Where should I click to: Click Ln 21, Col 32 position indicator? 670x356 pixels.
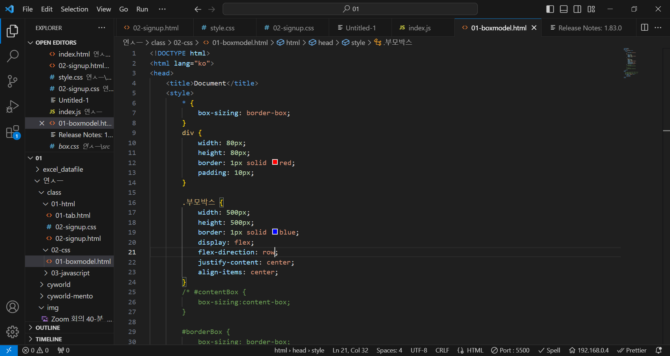(350, 350)
